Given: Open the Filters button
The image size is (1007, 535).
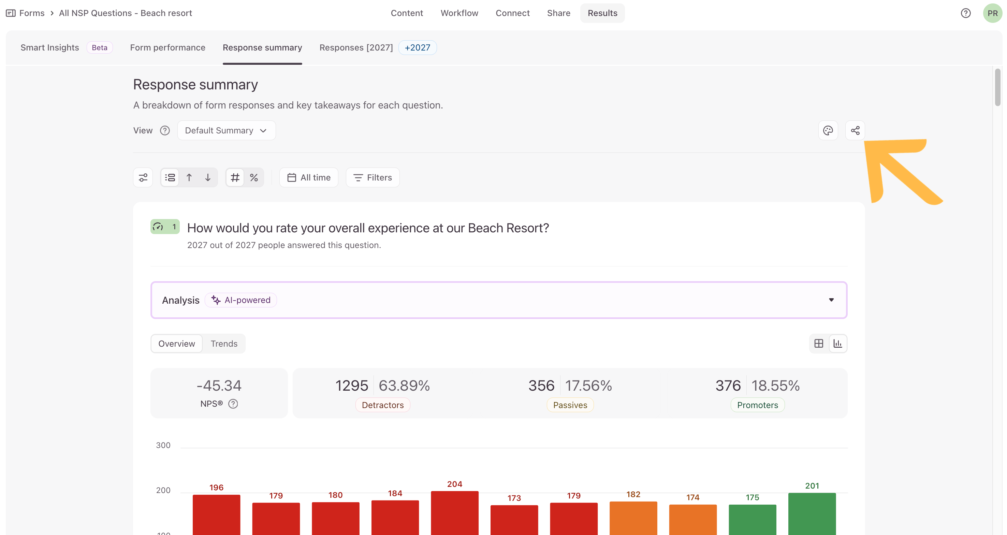Looking at the screenshot, I should pos(373,177).
